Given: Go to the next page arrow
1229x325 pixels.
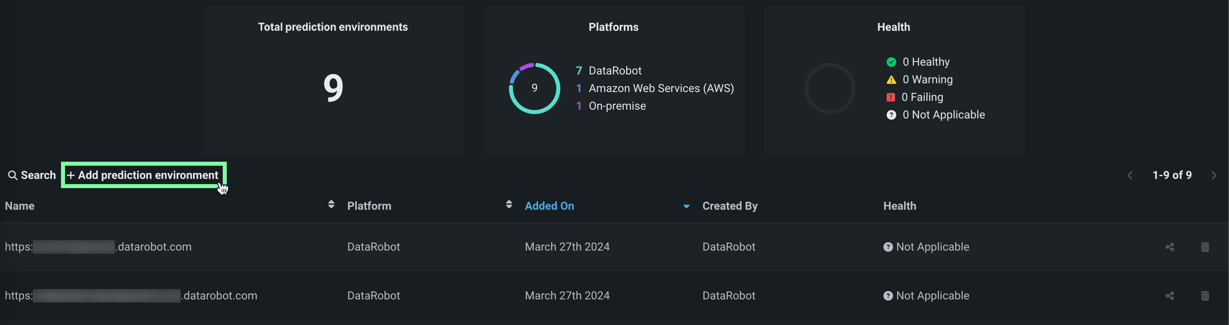Looking at the screenshot, I should [x=1214, y=176].
